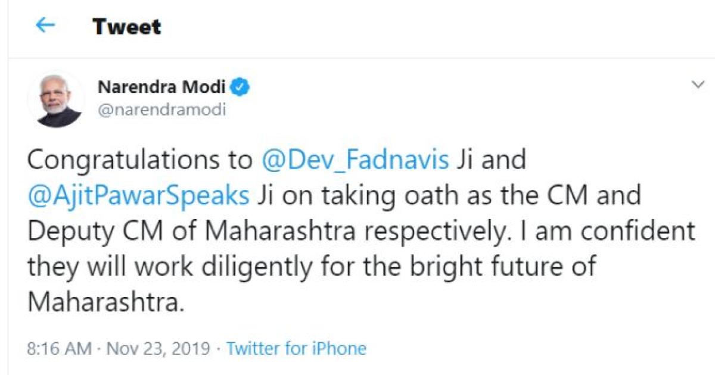Open the @AjitPawarSpeaks mention
The height and width of the screenshot is (375, 715).
pyautogui.click(x=138, y=196)
